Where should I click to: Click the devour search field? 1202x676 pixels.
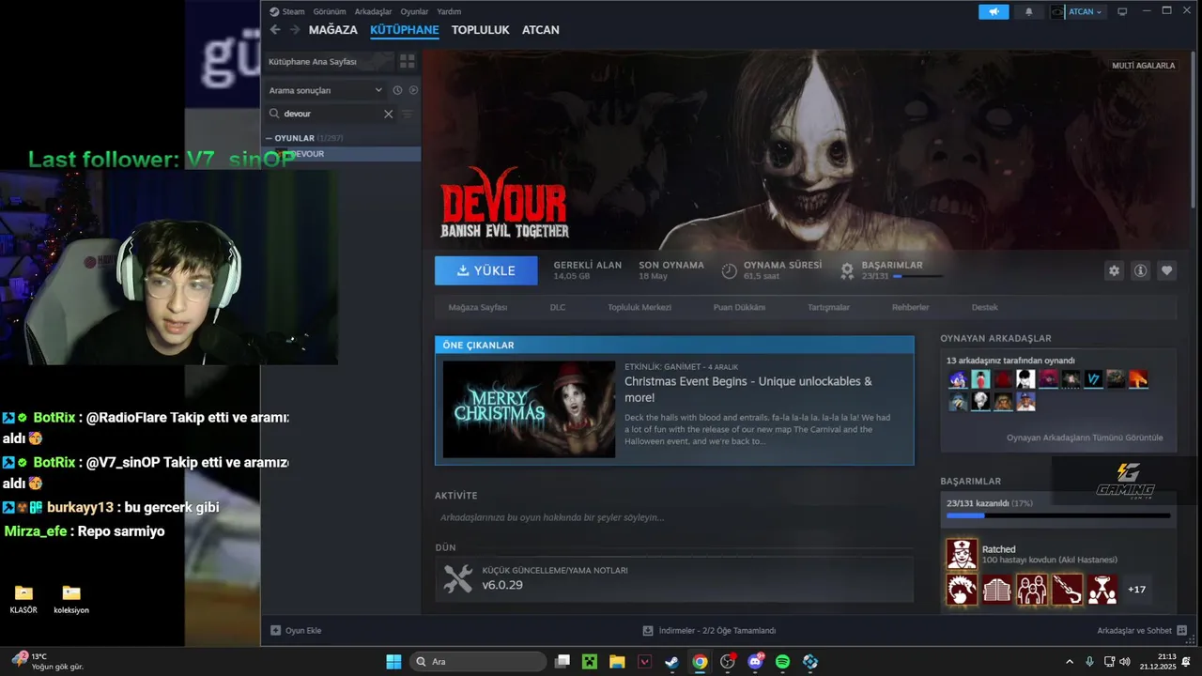pyautogui.click(x=331, y=114)
